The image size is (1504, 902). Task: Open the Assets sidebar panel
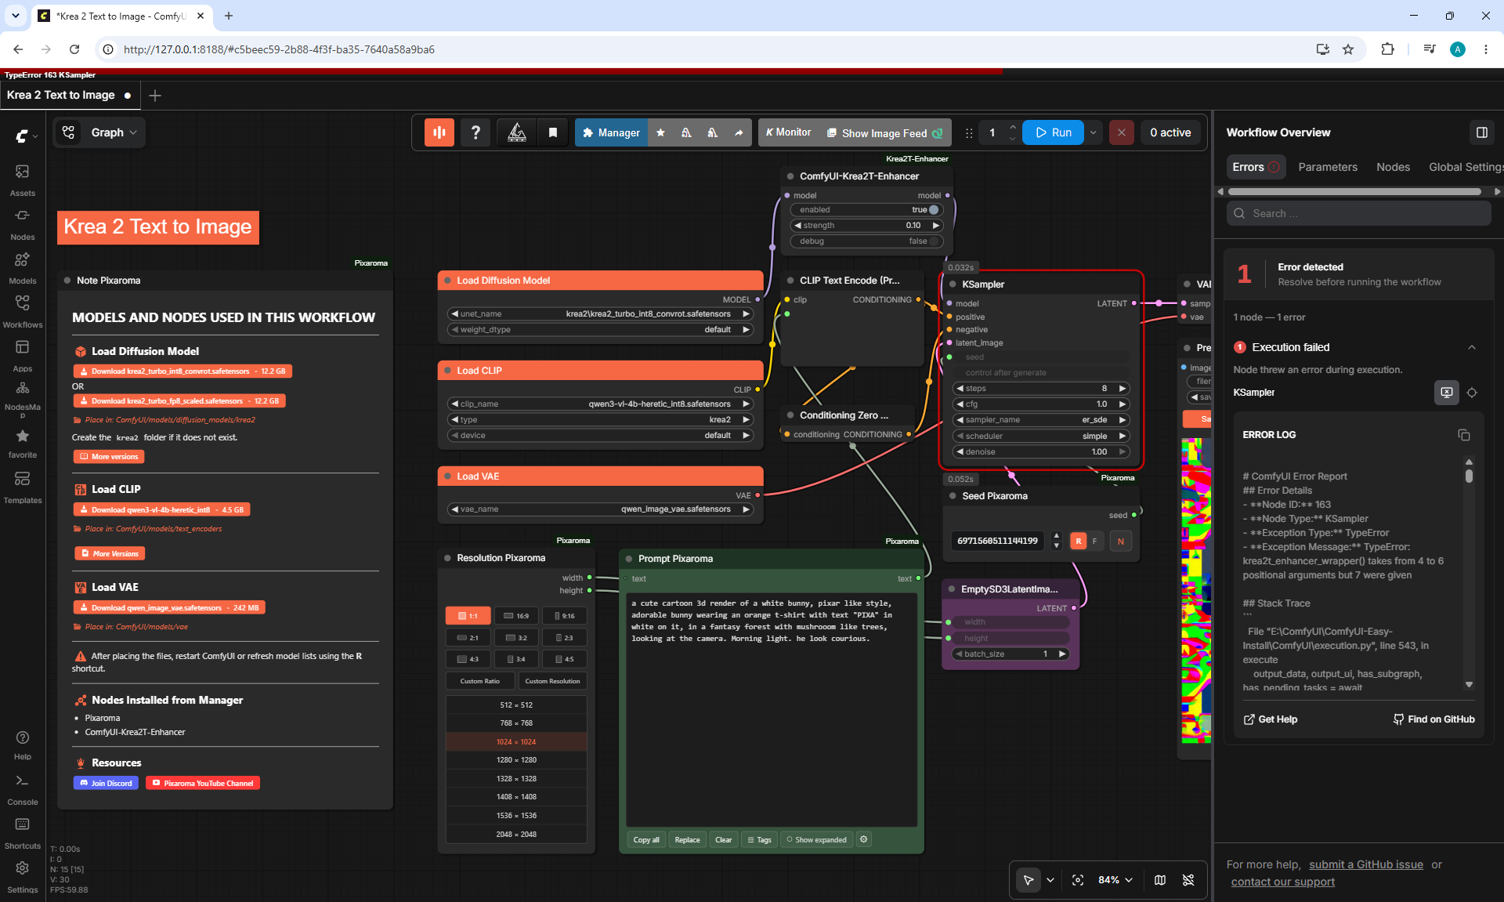coord(23,179)
